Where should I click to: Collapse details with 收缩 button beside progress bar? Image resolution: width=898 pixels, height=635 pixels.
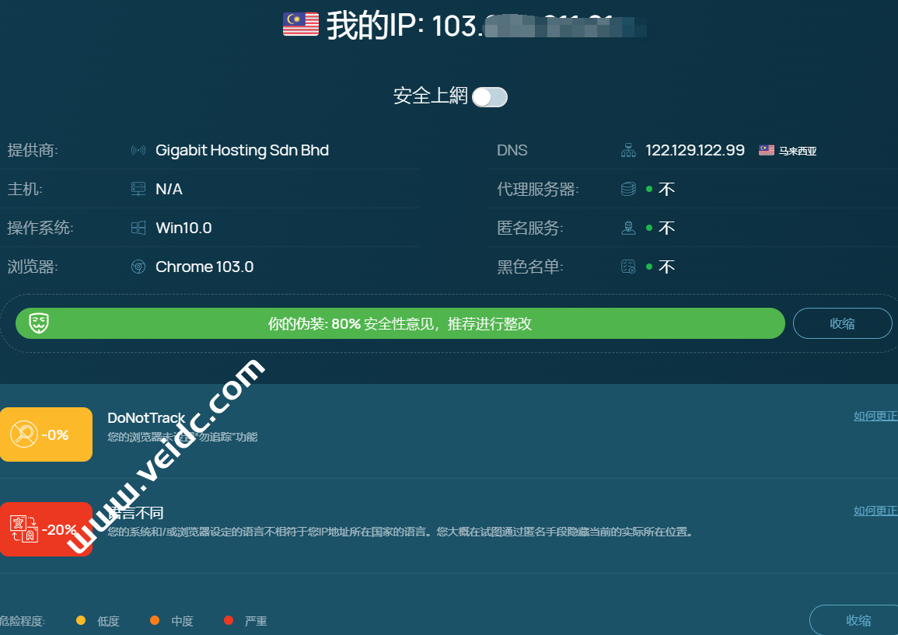(842, 323)
